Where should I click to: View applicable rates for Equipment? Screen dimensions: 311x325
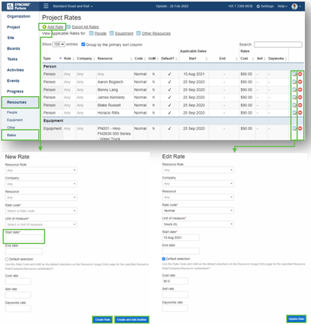coord(124,33)
